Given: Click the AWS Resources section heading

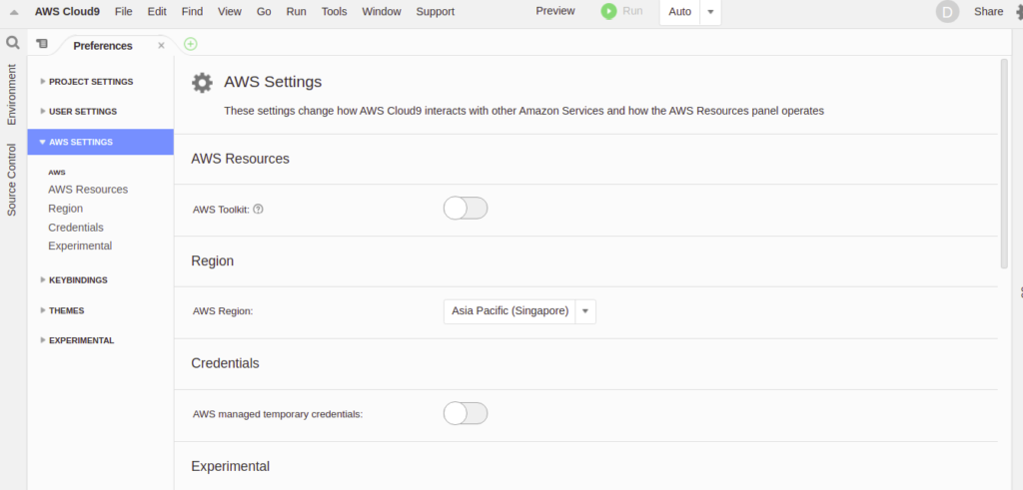Looking at the screenshot, I should pyautogui.click(x=240, y=159).
